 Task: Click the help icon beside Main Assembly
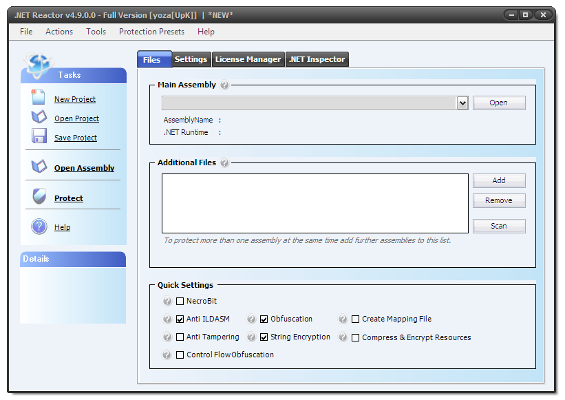tap(224, 85)
